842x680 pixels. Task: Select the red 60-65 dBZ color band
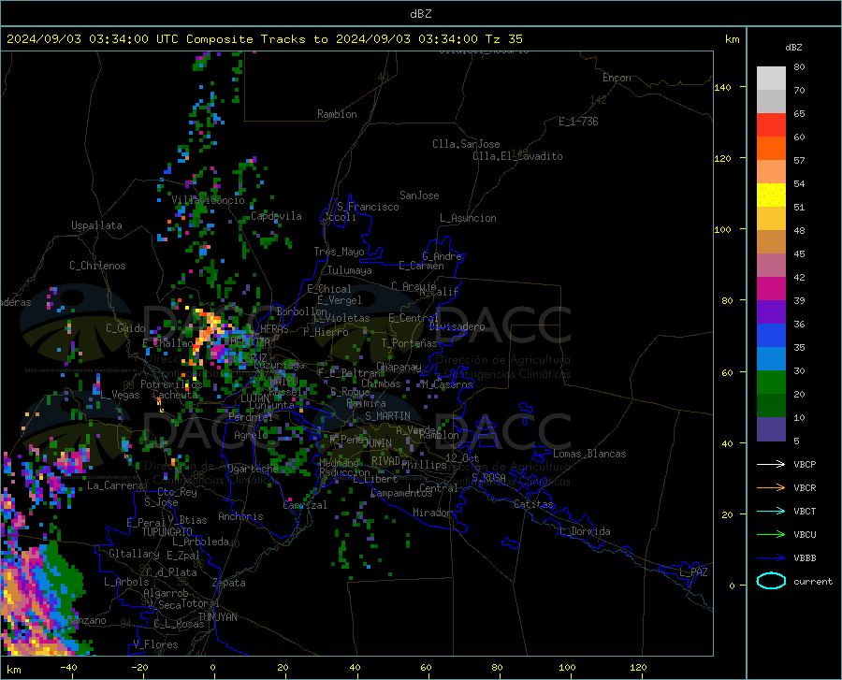(771, 125)
